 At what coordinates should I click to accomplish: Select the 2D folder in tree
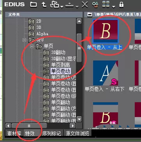pos(39,21)
